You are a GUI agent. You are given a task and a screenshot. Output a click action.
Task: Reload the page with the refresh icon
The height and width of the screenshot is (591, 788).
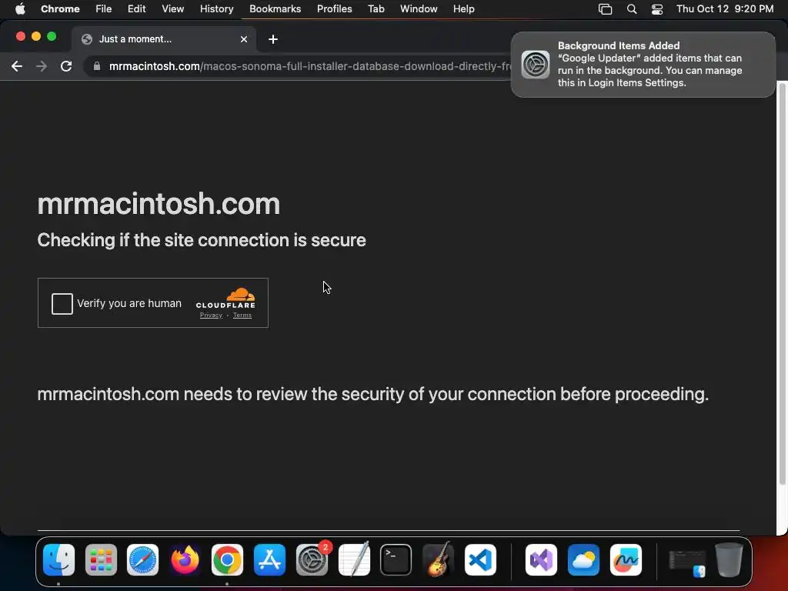66,66
